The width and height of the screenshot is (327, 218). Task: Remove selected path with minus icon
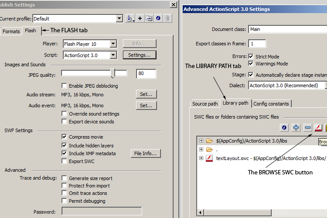pyautogui.click(x=308, y=127)
